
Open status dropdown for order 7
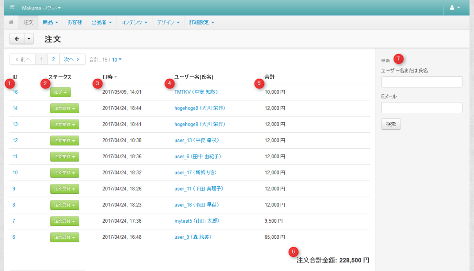[x=64, y=221]
